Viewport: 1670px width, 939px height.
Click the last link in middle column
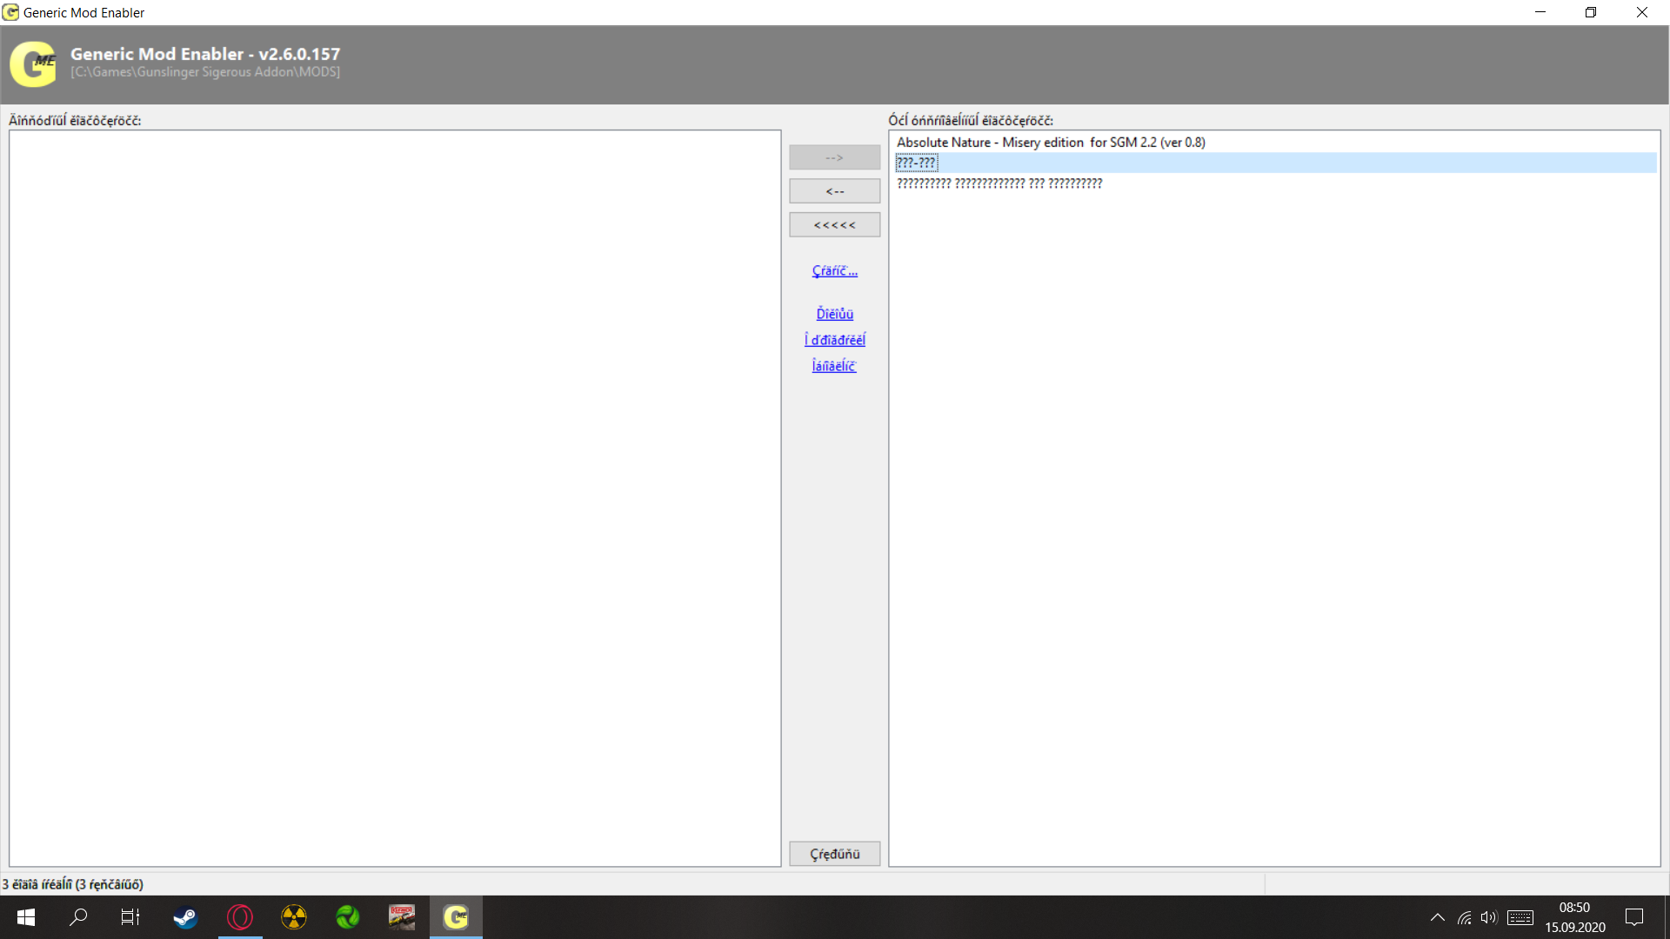point(834,366)
